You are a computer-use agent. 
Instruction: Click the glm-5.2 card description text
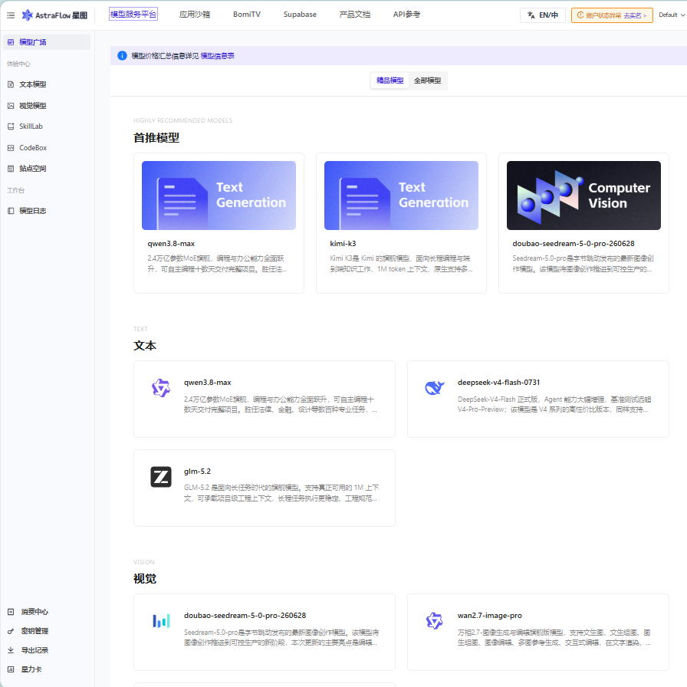pos(281,493)
